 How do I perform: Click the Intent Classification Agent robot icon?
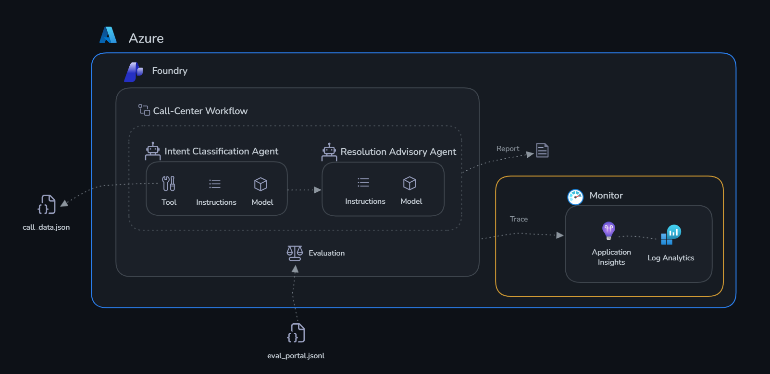coord(153,151)
